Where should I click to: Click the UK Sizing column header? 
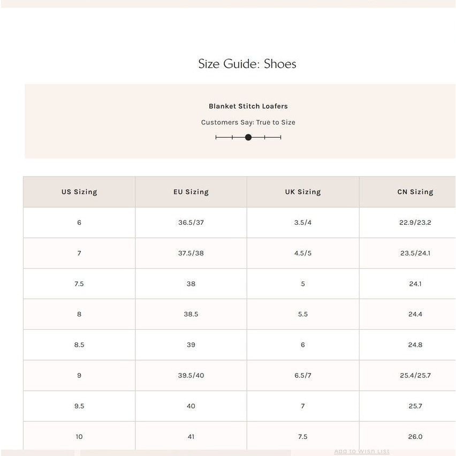(303, 192)
